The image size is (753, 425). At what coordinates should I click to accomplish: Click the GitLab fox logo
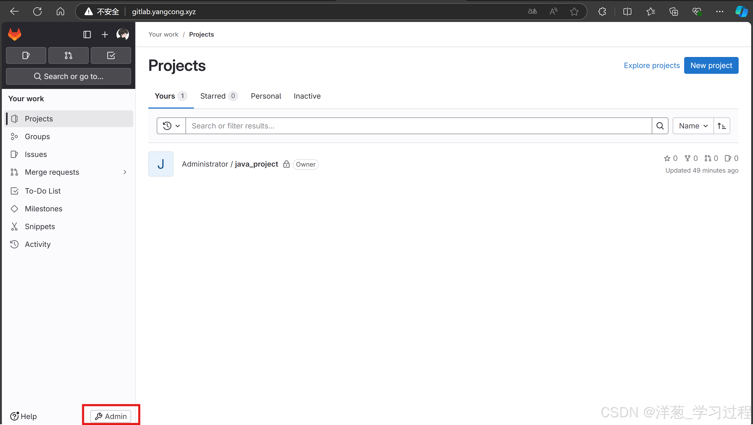[x=15, y=35]
